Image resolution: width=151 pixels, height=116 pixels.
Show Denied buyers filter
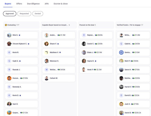[38, 13]
